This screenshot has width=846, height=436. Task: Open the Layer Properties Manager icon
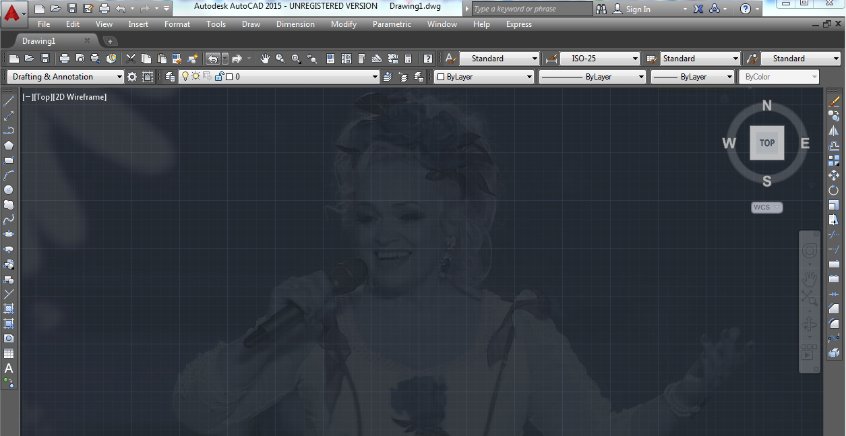(x=170, y=77)
